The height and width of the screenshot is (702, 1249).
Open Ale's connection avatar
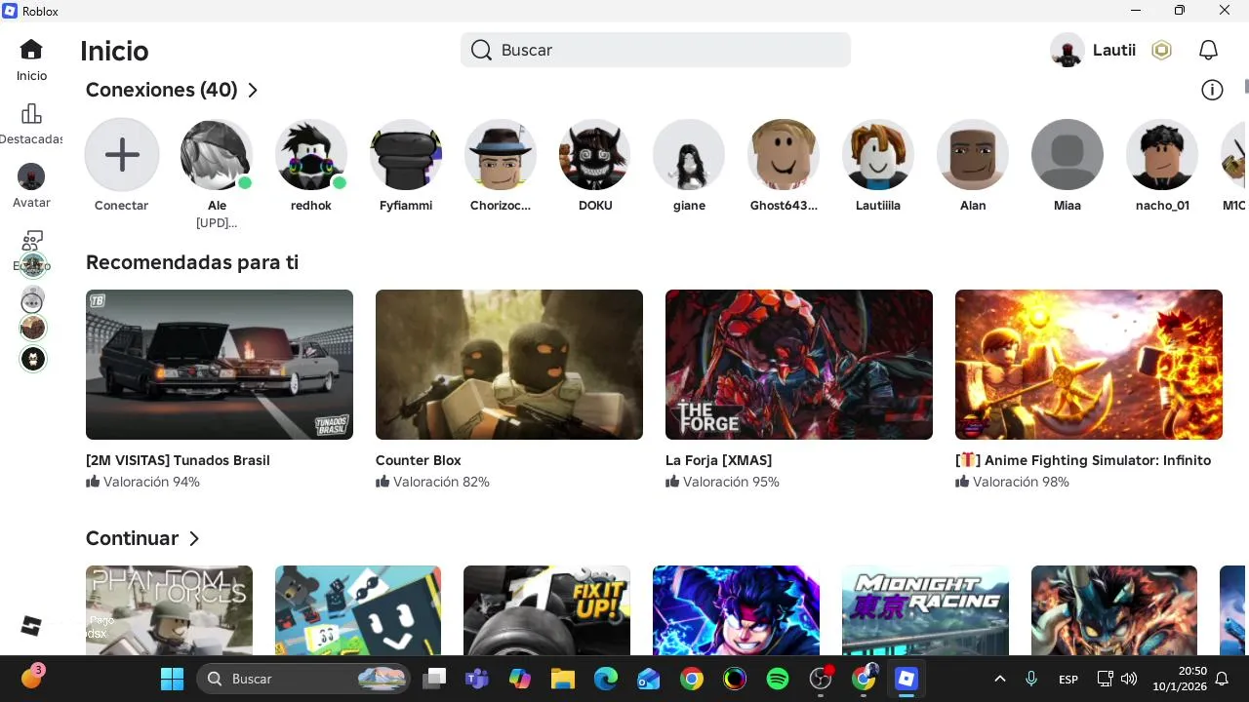(x=217, y=155)
